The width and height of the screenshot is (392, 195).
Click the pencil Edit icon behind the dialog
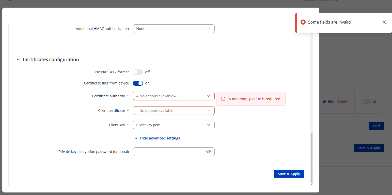[x=324, y=102]
